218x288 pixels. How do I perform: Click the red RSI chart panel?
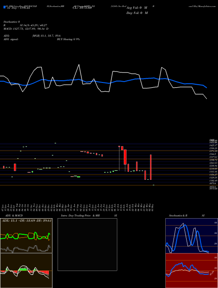(x=191, y=271)
